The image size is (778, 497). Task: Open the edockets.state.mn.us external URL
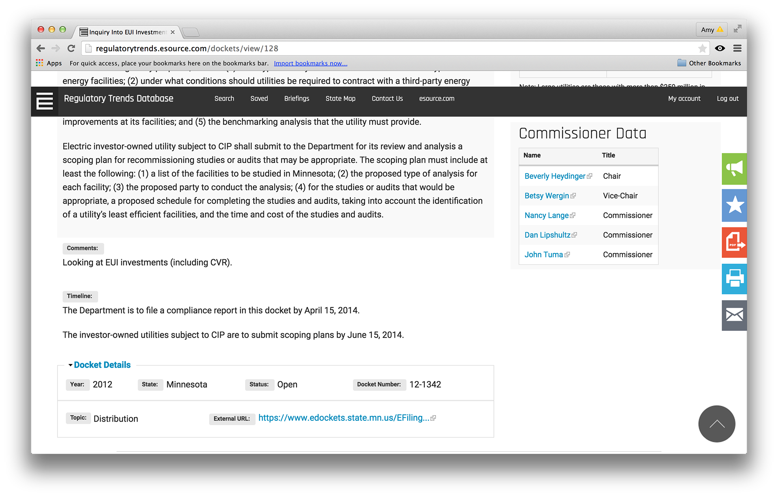[344, 418]
